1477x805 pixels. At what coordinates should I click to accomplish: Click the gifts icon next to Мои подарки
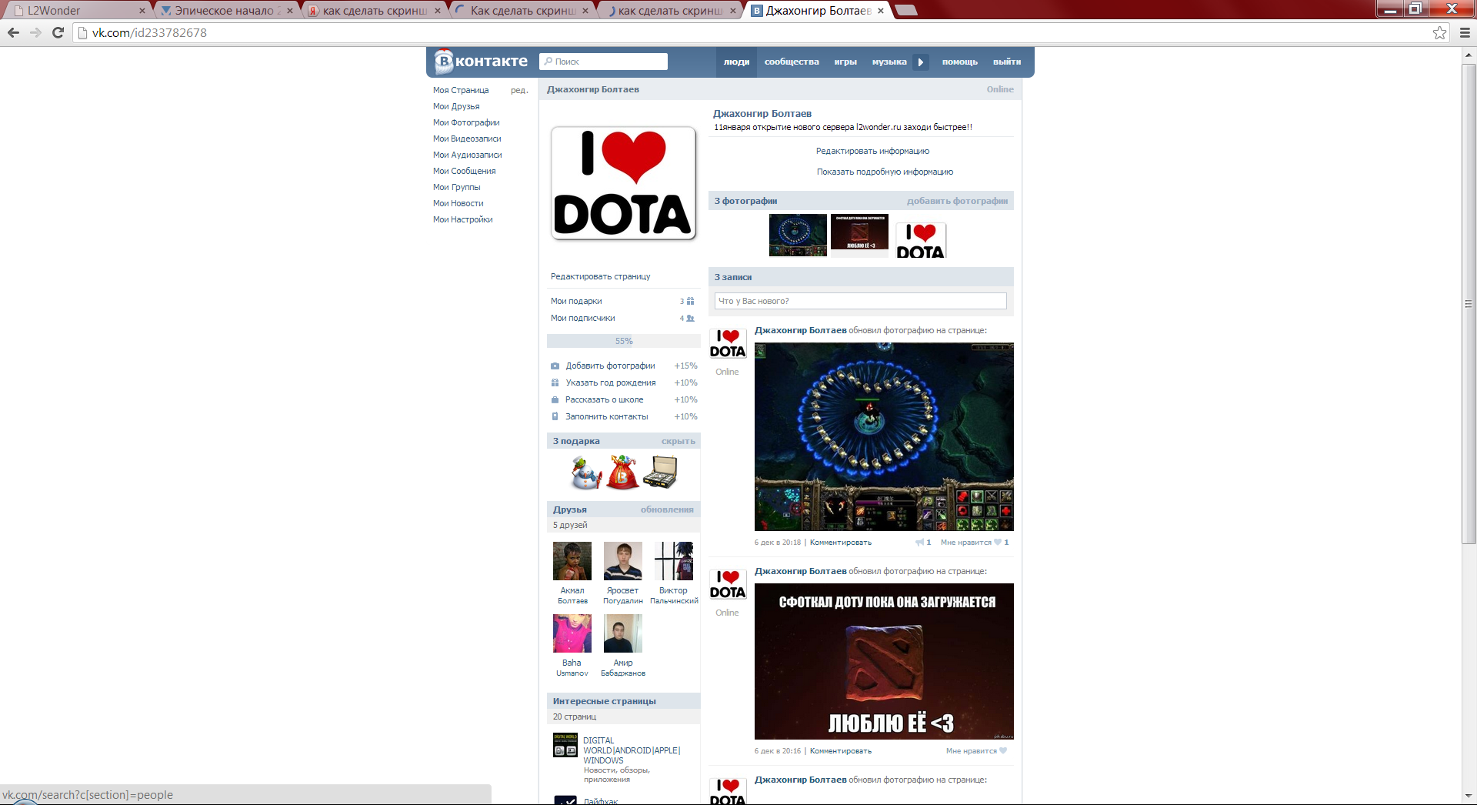tap(690, 301)
